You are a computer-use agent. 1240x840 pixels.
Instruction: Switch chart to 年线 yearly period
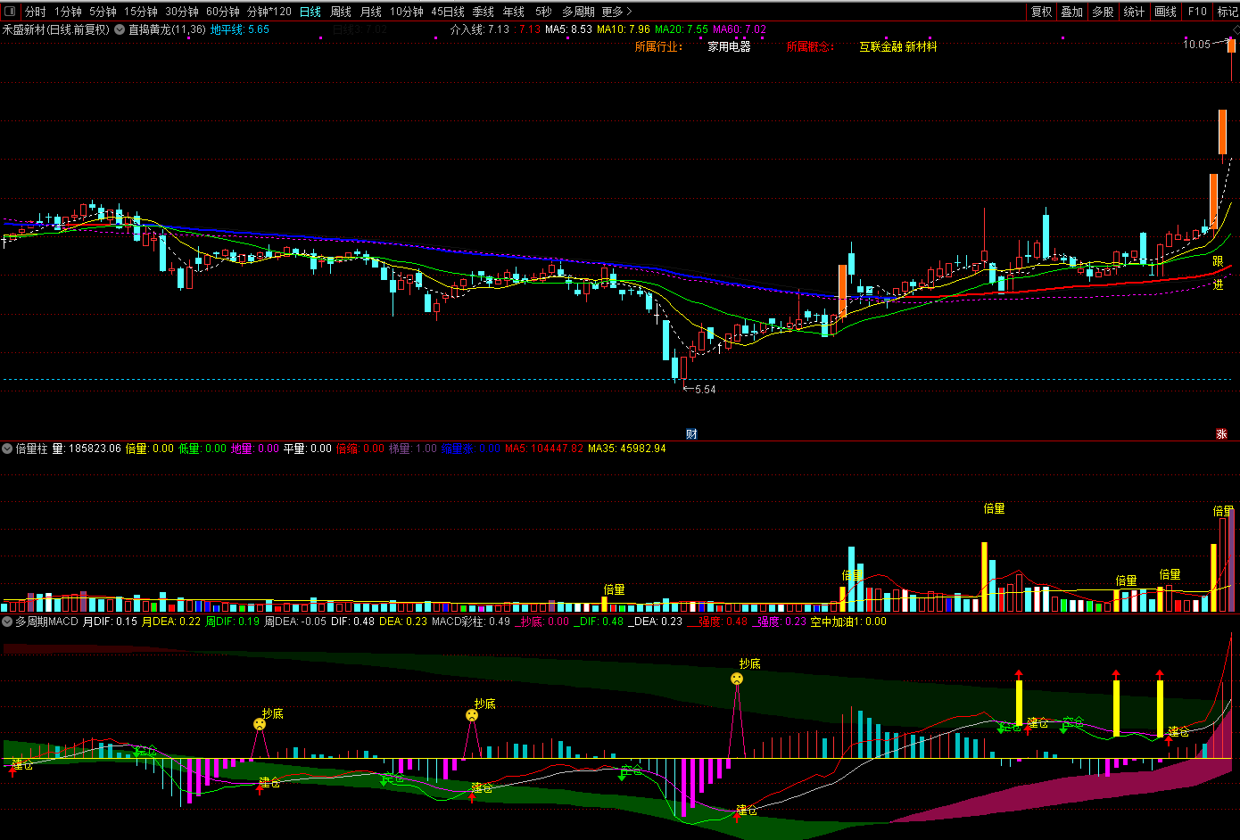pyautogui.click(x=514, y=12)
